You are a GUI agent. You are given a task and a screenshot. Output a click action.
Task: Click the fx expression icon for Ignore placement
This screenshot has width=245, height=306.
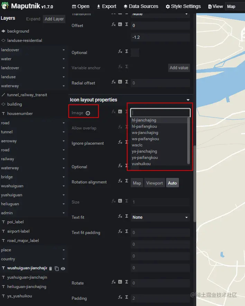point(120,142)
